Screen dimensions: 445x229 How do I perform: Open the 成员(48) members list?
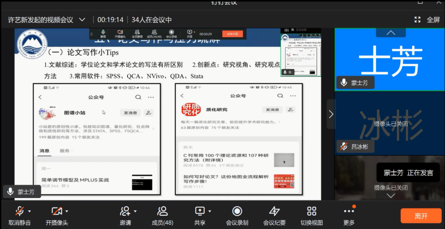coord(162,211)
